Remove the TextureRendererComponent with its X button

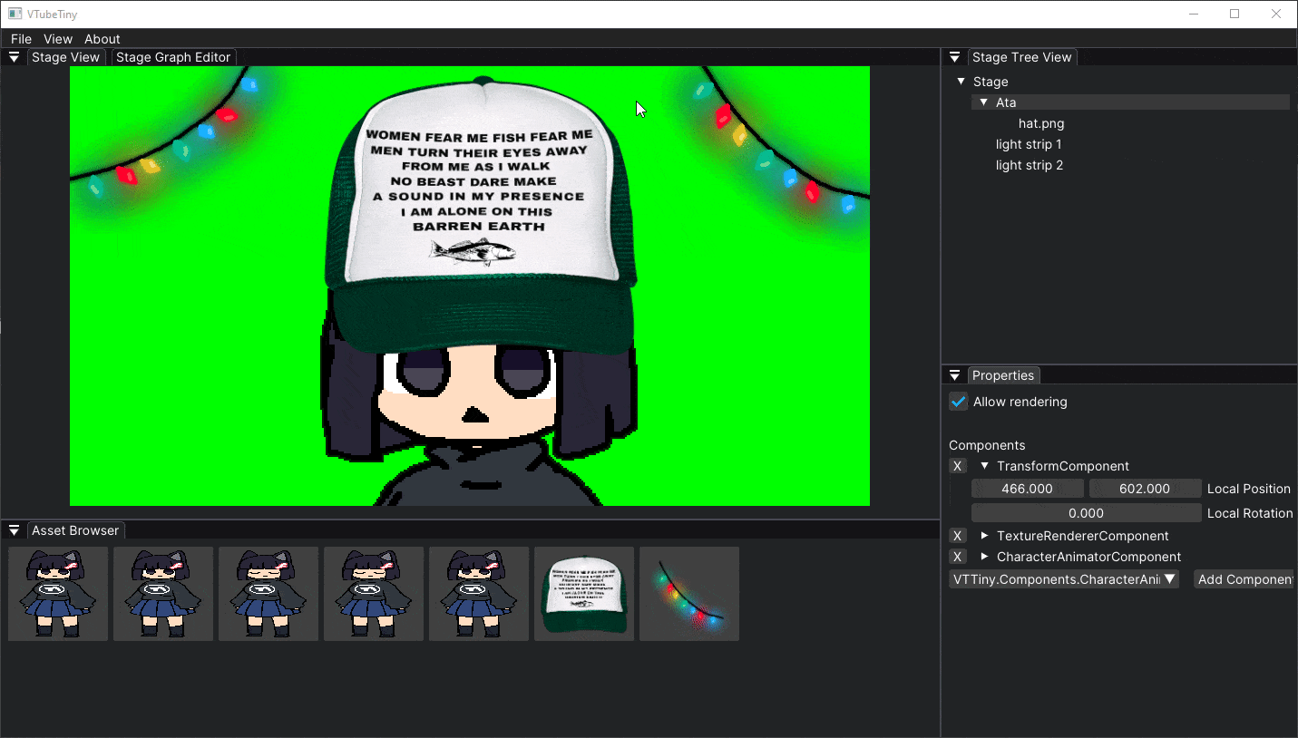tap(957, 536)
